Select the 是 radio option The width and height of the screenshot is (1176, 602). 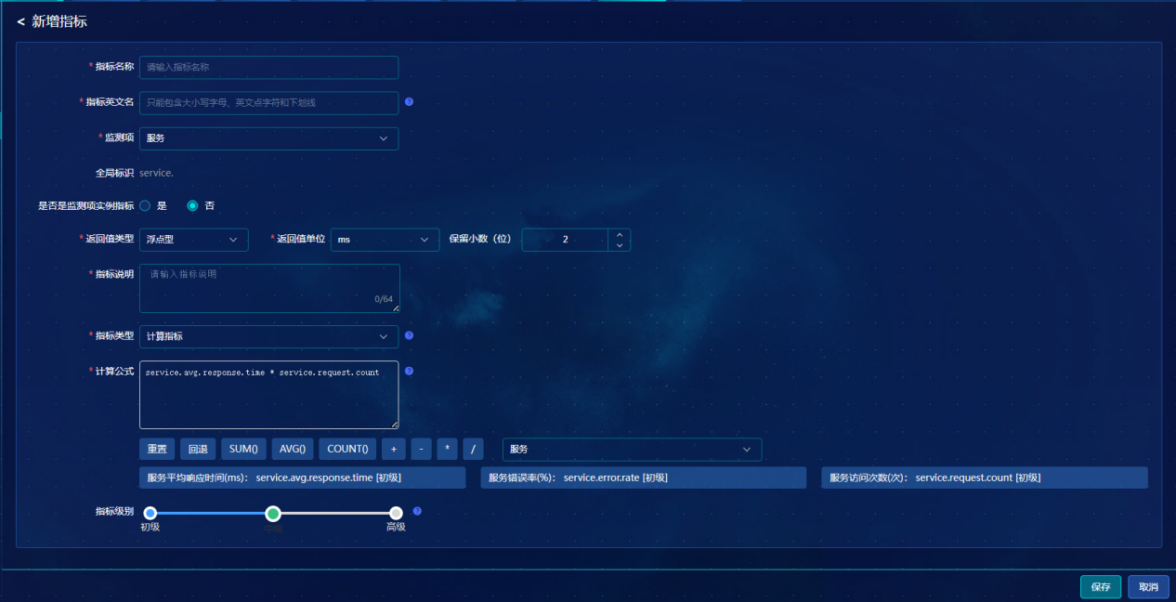click(145, 205)
